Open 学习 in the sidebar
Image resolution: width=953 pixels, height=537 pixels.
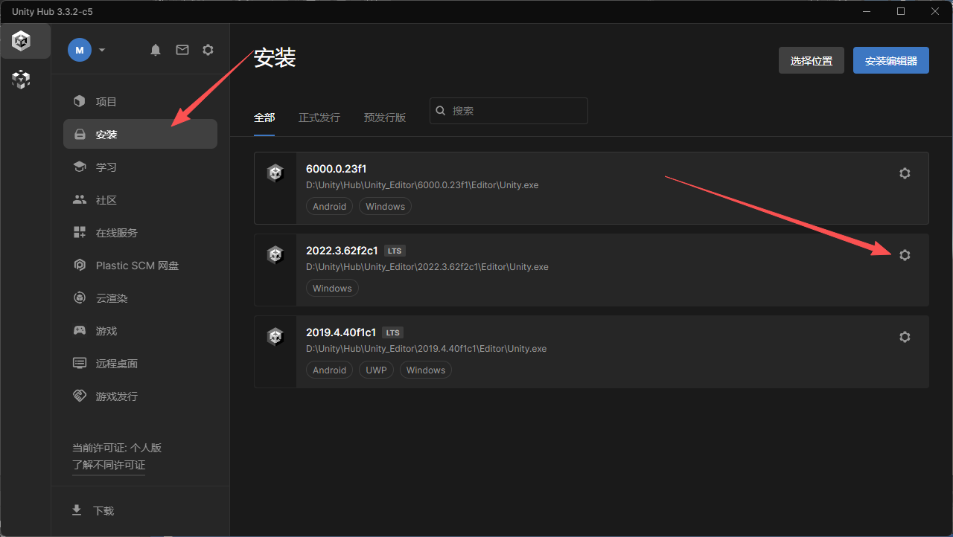click(140, 167)
